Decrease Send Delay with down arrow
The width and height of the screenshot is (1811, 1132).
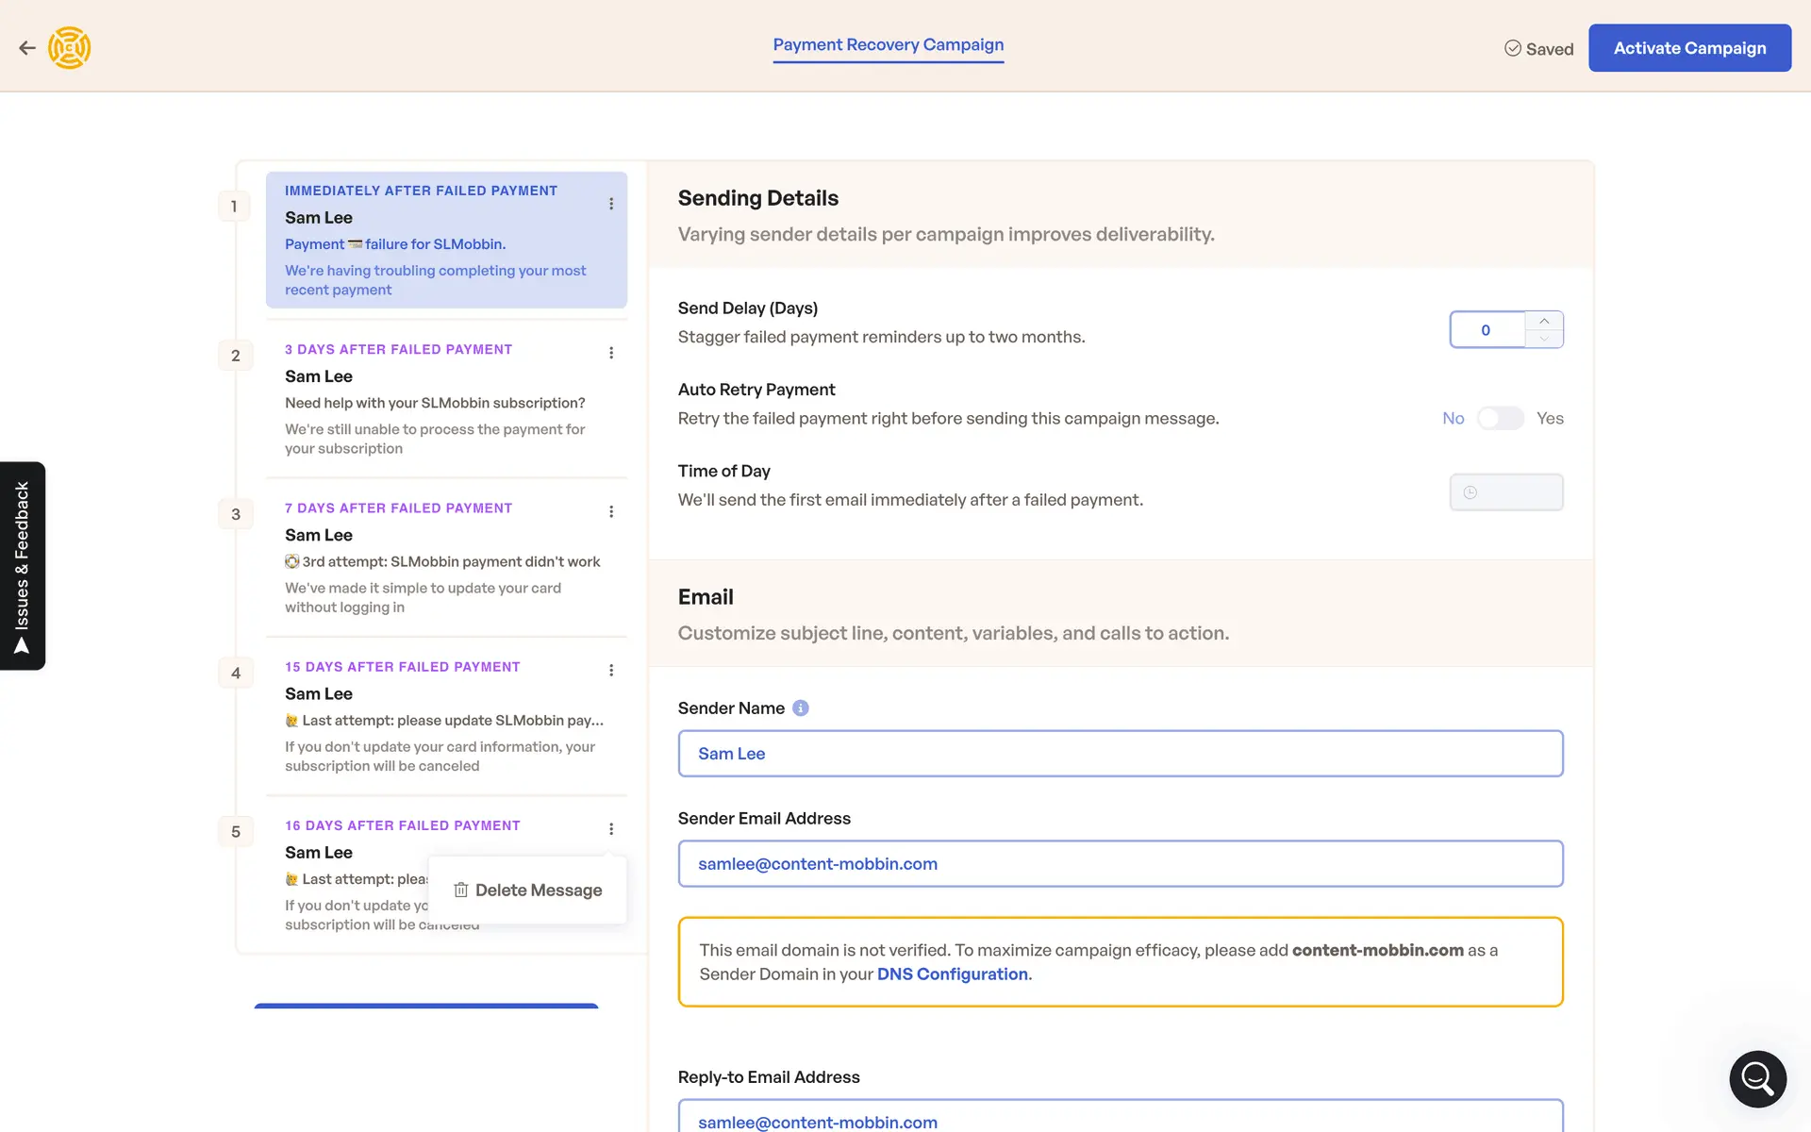pos(1544,339)
